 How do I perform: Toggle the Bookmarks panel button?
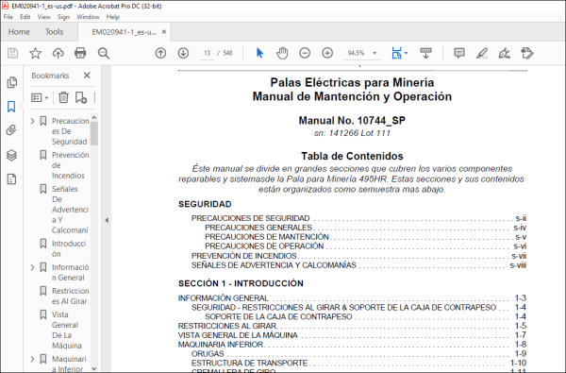(11, 107)
